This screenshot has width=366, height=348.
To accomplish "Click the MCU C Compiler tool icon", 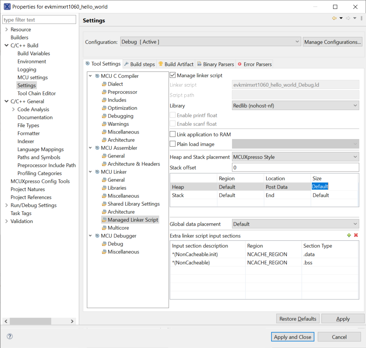I will (x=97, y=76).
